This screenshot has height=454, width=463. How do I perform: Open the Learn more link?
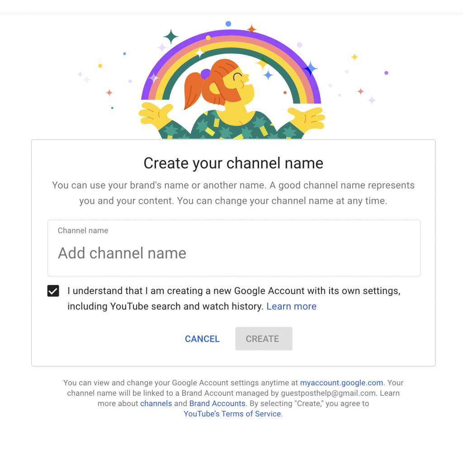(x=291, y=306)
